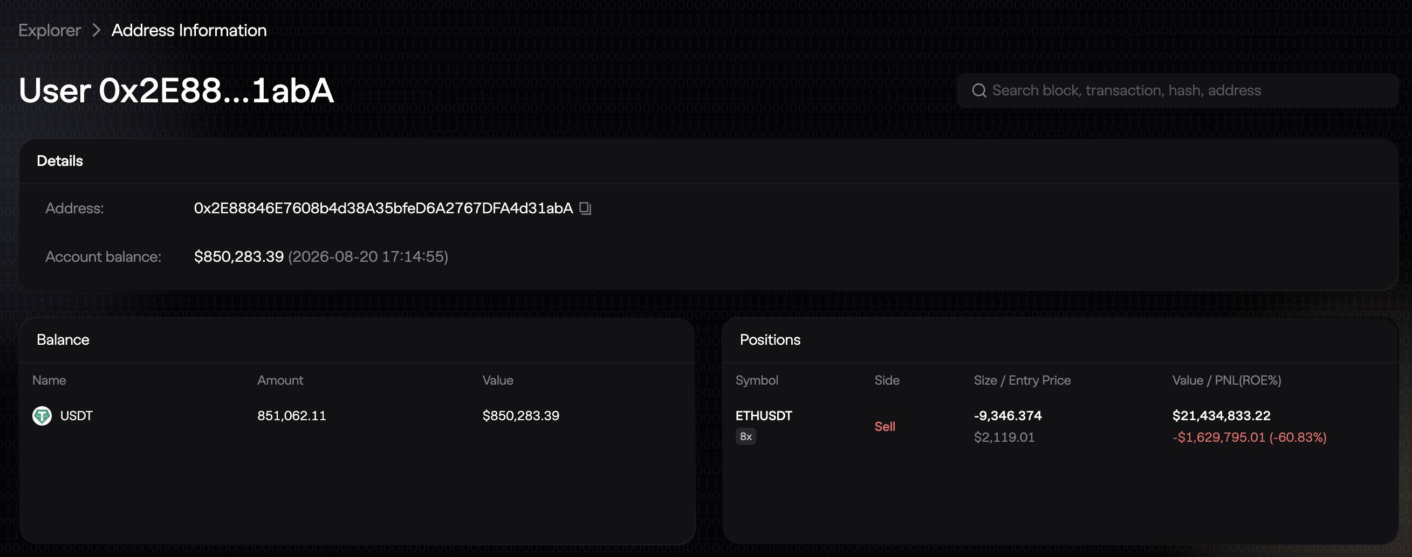Click the Sell side label
The width and height of the screenshot is (1412, 557).
[885, 426]
